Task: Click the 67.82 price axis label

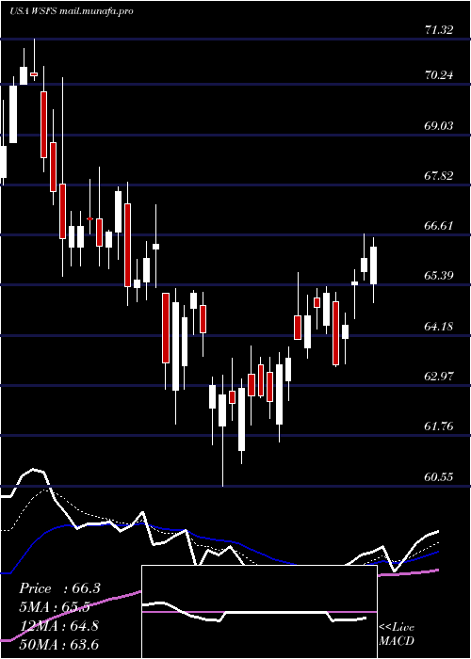Action: [x=439, y=176]
